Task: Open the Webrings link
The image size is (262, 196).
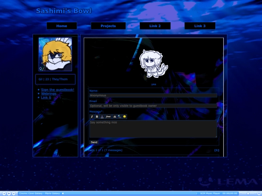Action: (x=49, y=94)
